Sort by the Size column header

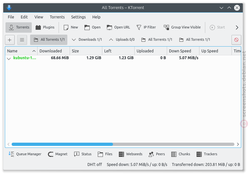[x=86, y=51]
